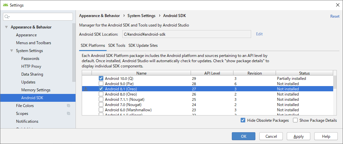Click the Android SDK Location field
343x144 pixels.
coord(186,34)
